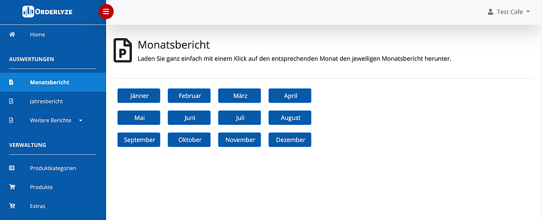542x220 pixels.
Task: Click the 'Laden Sie ganz einfach' description text
Action: (294, 59)
